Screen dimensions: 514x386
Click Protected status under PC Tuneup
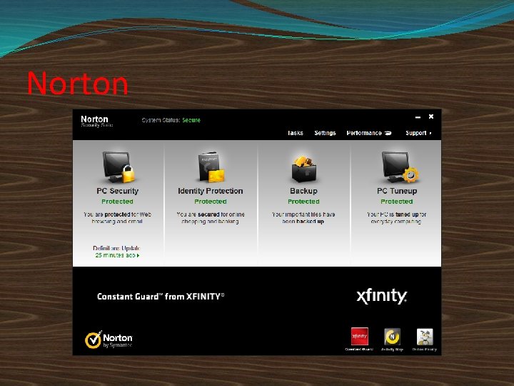[x=397, y=202]
